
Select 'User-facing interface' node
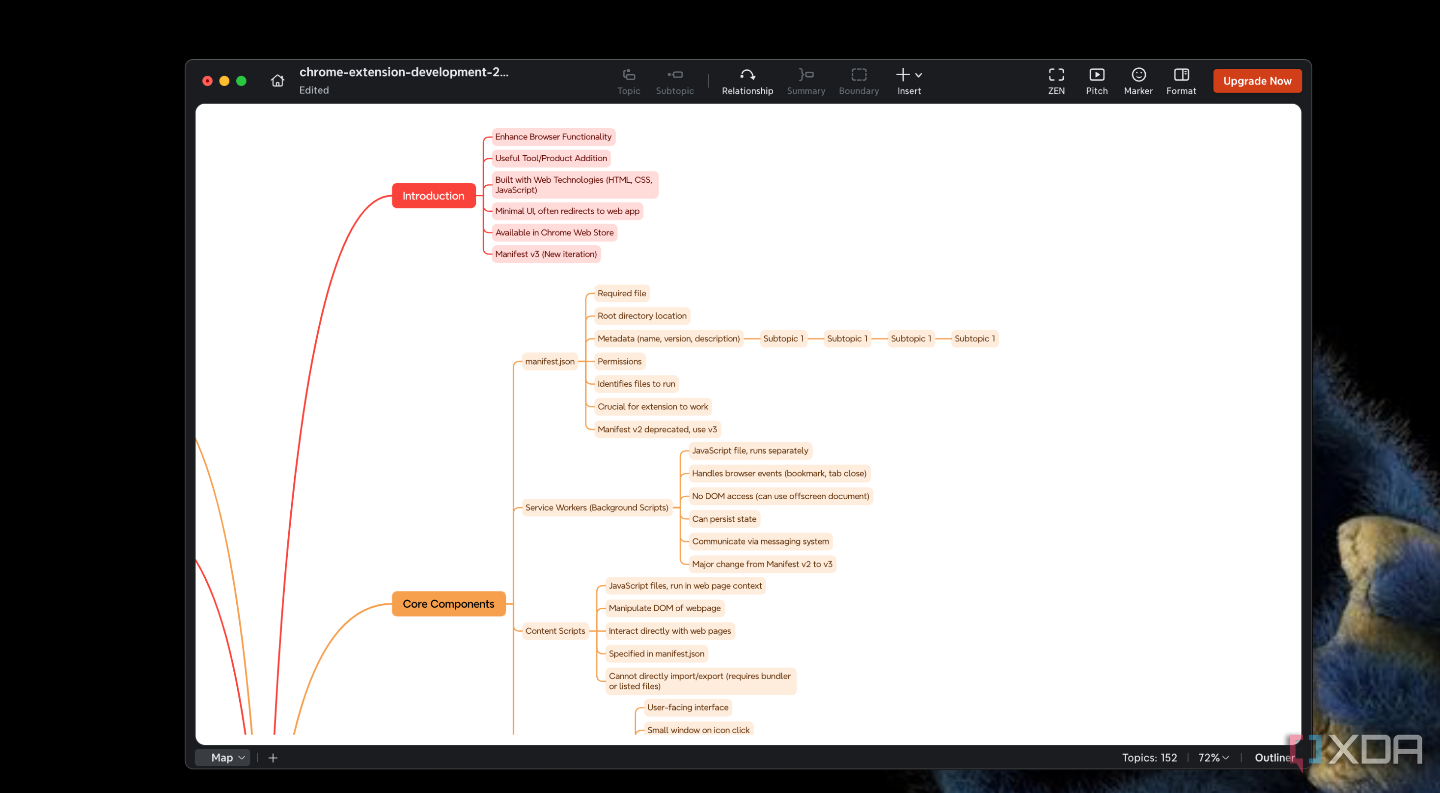click(x=688, y=707)
